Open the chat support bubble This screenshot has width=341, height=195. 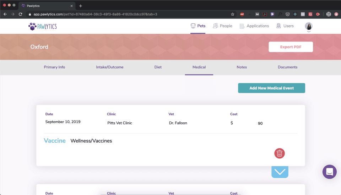tap(329, 172)
